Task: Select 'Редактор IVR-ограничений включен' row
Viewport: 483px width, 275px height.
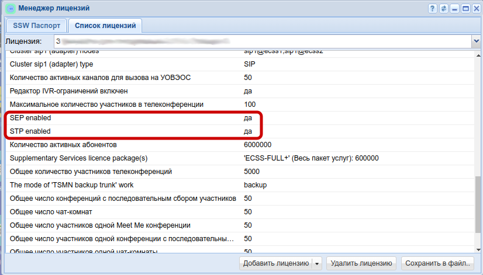Action: click(x=240, y=91)
